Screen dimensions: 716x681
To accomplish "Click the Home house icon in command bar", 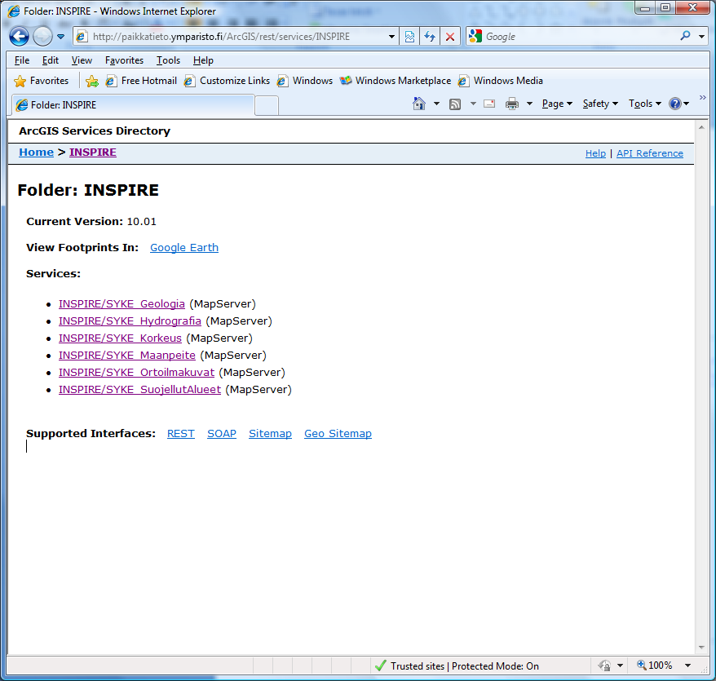I will click(x=418, y=104).
